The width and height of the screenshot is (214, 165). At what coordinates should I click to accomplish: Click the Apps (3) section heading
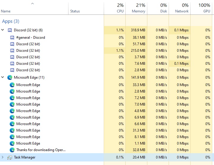pyautogui.click(x=11, y=21)
